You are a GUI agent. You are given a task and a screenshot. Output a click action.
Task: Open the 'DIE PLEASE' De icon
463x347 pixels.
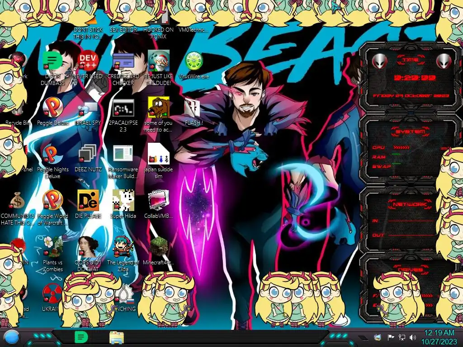[x=88, y=201]
